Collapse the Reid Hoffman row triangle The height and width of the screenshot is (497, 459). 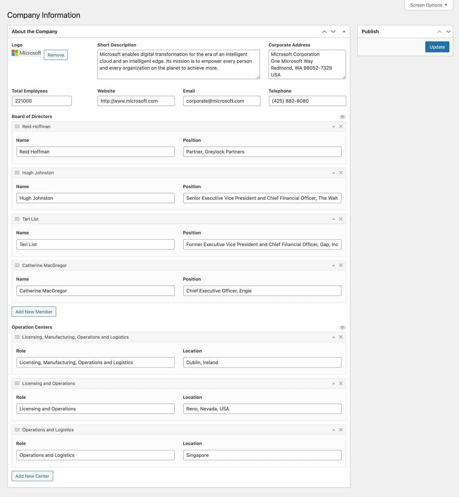[334, 127]
